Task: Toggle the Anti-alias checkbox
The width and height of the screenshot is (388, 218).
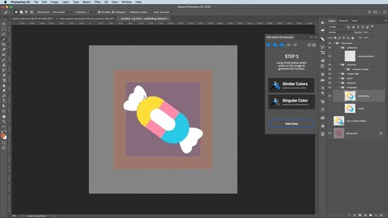Action: pyautogui.click(x=99, y=12)
